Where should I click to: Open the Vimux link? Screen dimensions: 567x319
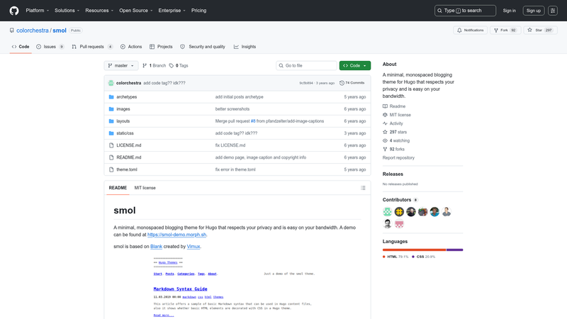pyautogui.click(x=193, y=247)
